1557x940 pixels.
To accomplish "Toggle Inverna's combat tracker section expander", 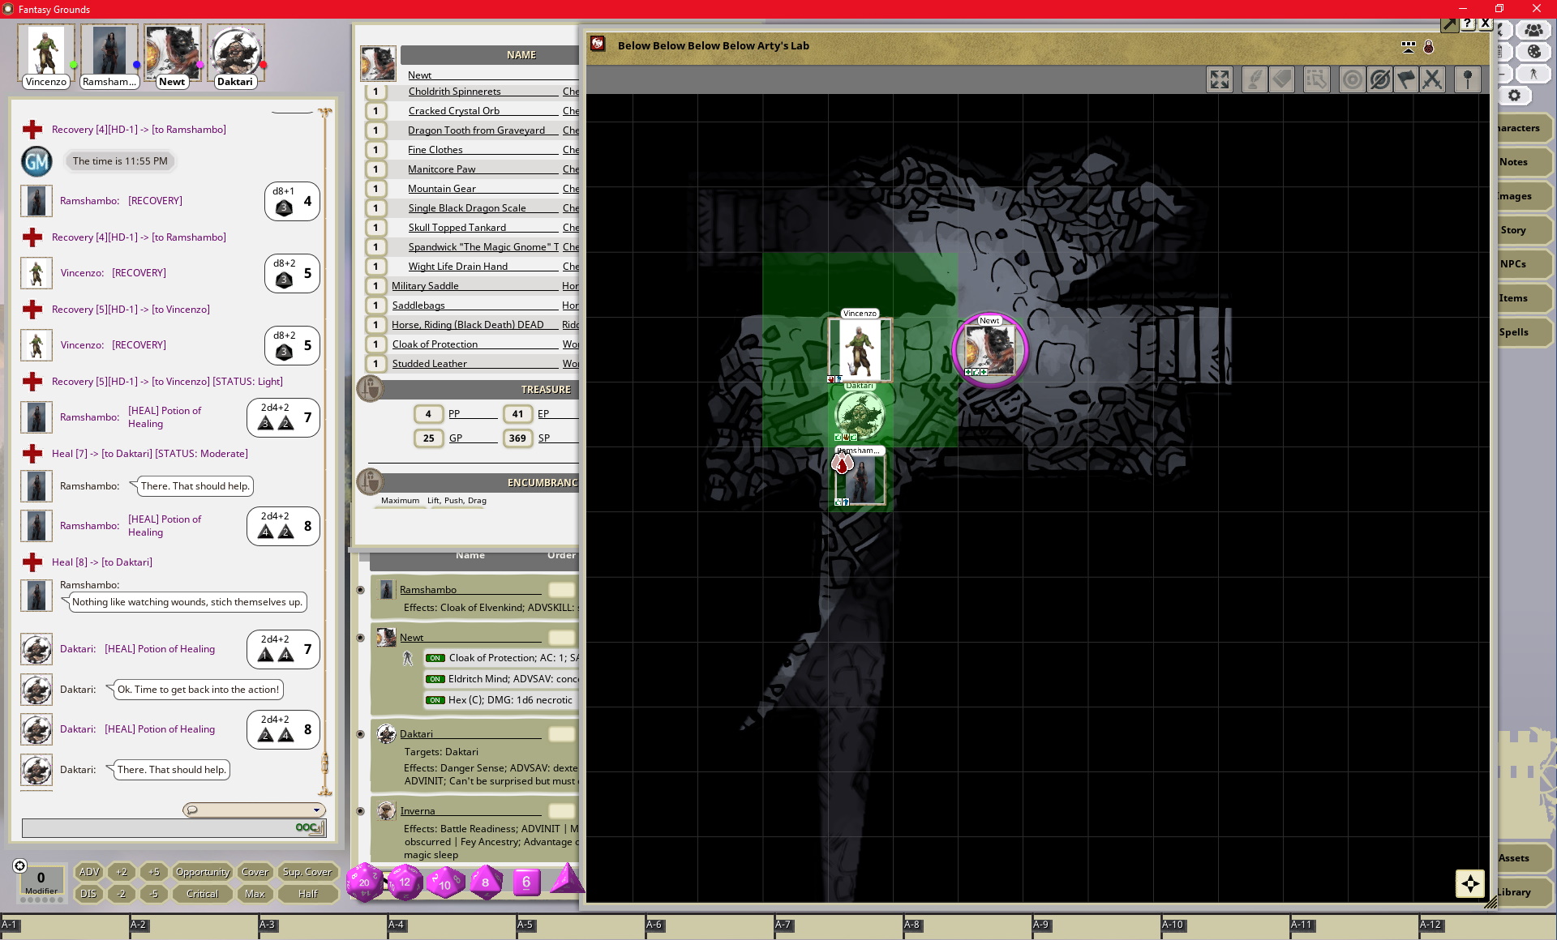I will (360, 811).
